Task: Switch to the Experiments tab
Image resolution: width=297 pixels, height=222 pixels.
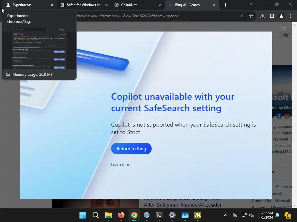Action: tap(28, 5)
